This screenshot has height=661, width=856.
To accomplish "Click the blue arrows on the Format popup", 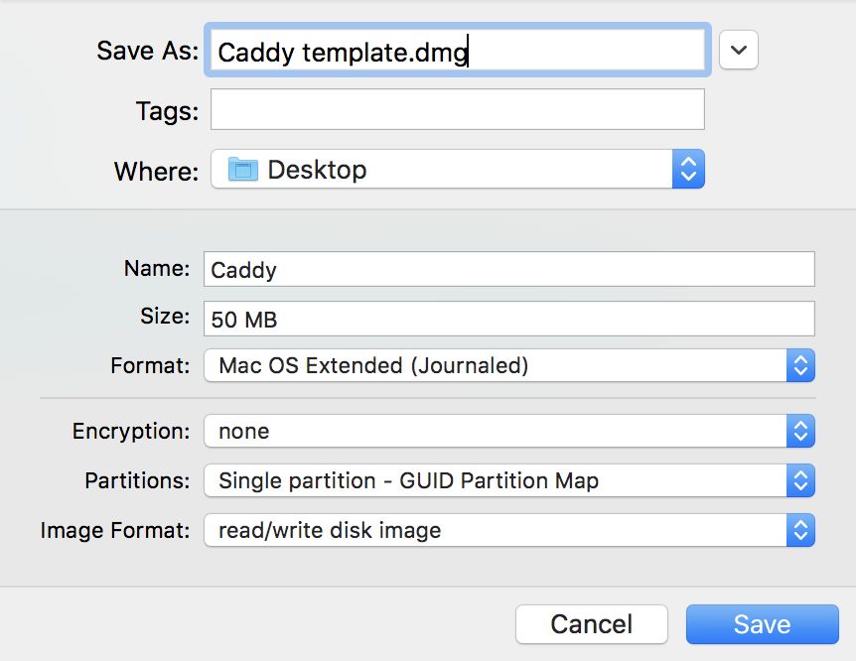I will click(x=800, y=365).
